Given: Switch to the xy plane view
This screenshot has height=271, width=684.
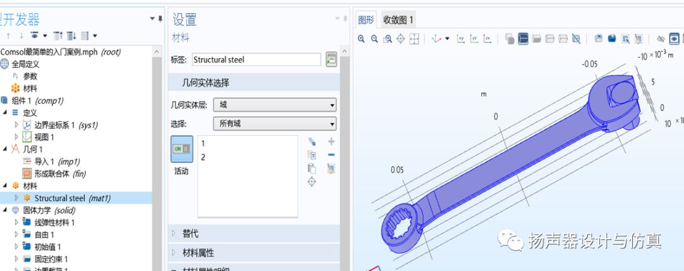Looking at the screenshot, I should pyautogui.click(x=461, y=39).
